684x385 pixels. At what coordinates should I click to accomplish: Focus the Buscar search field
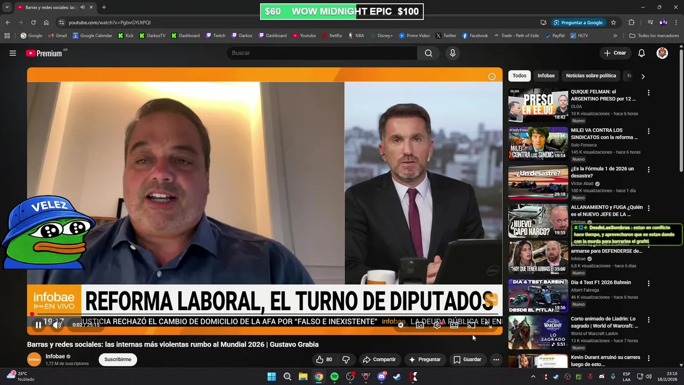(322, 53)
